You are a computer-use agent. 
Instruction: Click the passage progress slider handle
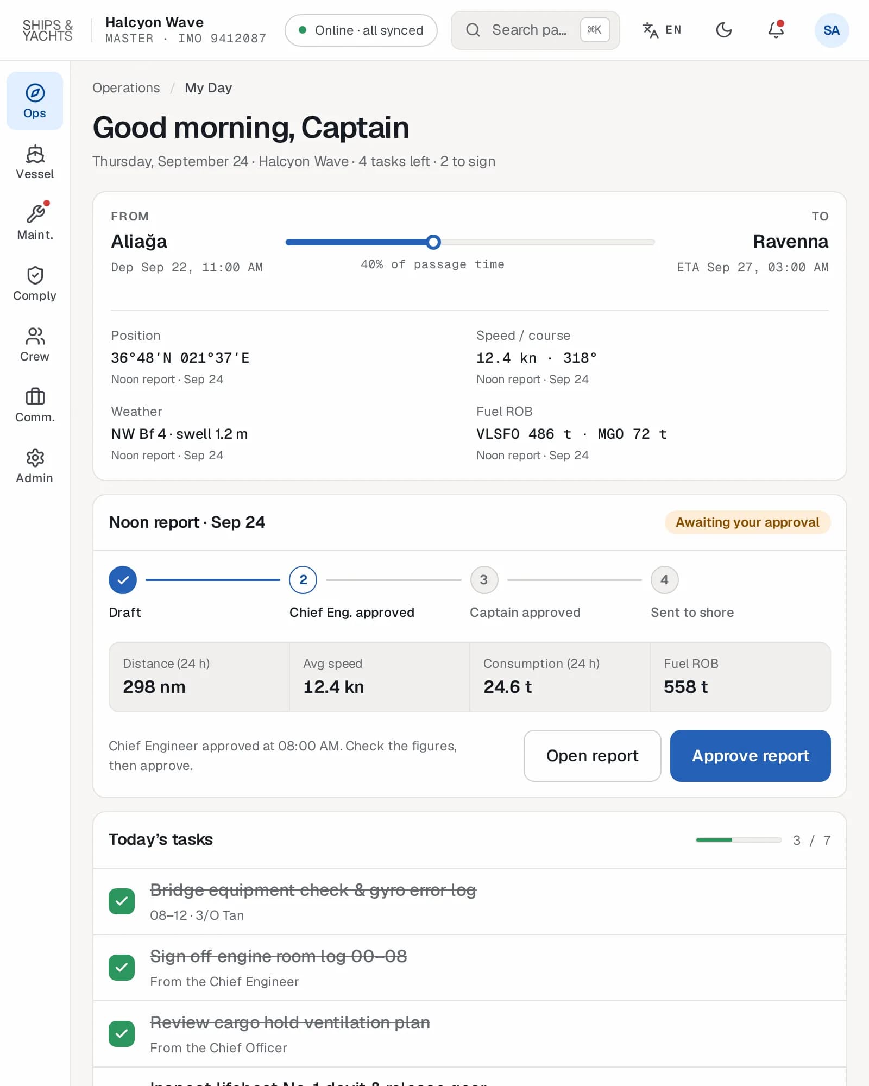(433, 242)
